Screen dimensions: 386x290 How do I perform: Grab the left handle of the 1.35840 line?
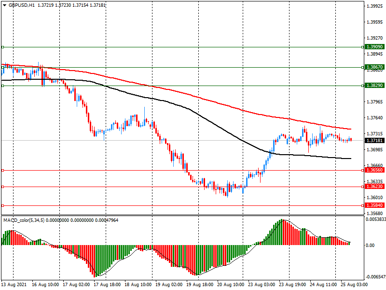point(2,205)
